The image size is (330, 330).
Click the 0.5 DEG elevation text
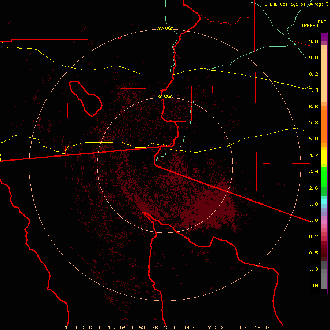click(183, 327)
